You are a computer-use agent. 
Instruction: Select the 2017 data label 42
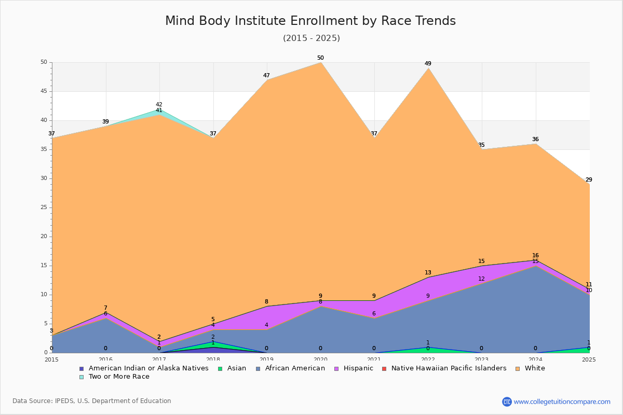pos(159,105)
